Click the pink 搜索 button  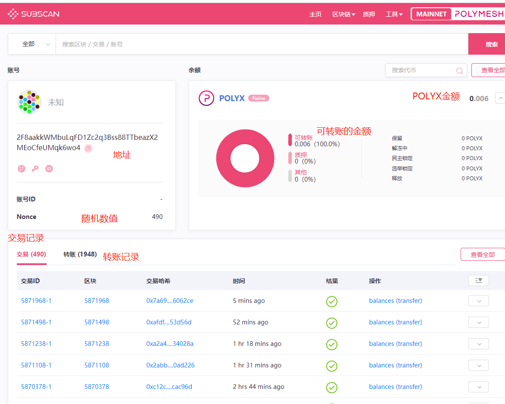click(x=489, y=44)
